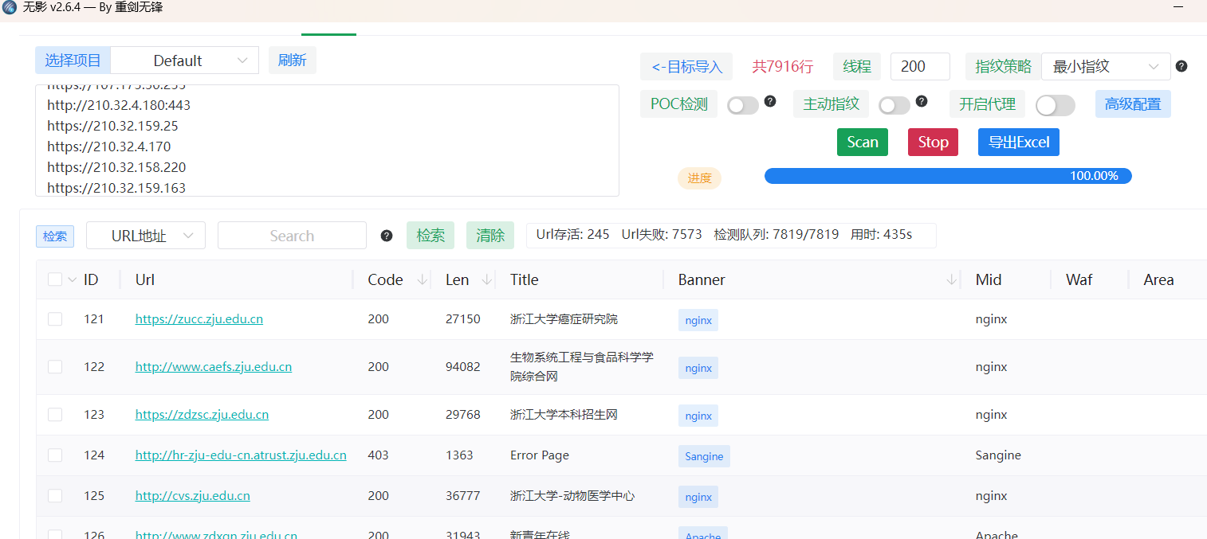Click the sort arrows in Len column header

[486, 279]
